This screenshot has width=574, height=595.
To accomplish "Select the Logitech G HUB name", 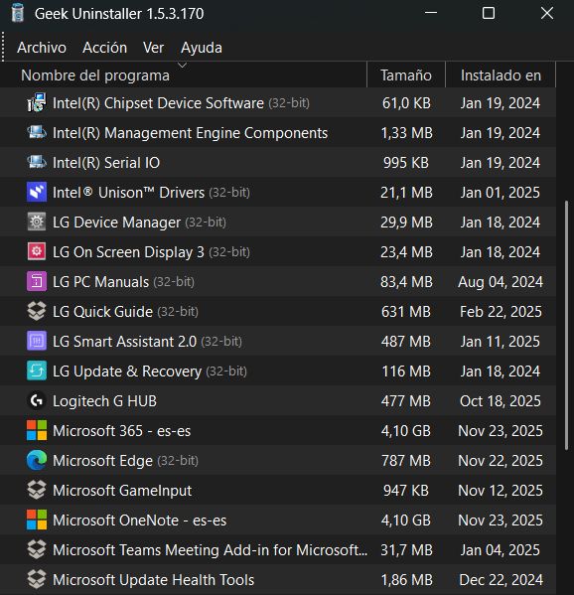I will click(104, 401).
